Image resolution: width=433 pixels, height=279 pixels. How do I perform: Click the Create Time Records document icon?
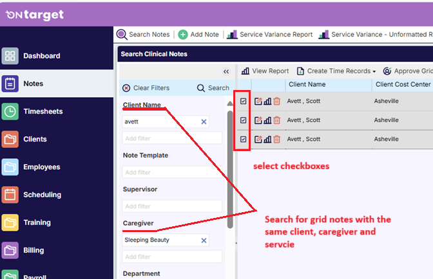click(x=300, y=71)
